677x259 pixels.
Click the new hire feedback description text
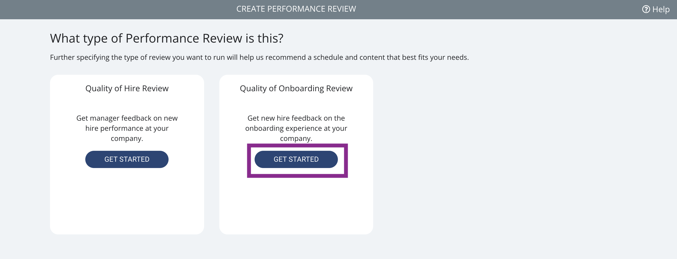(296, 128)
